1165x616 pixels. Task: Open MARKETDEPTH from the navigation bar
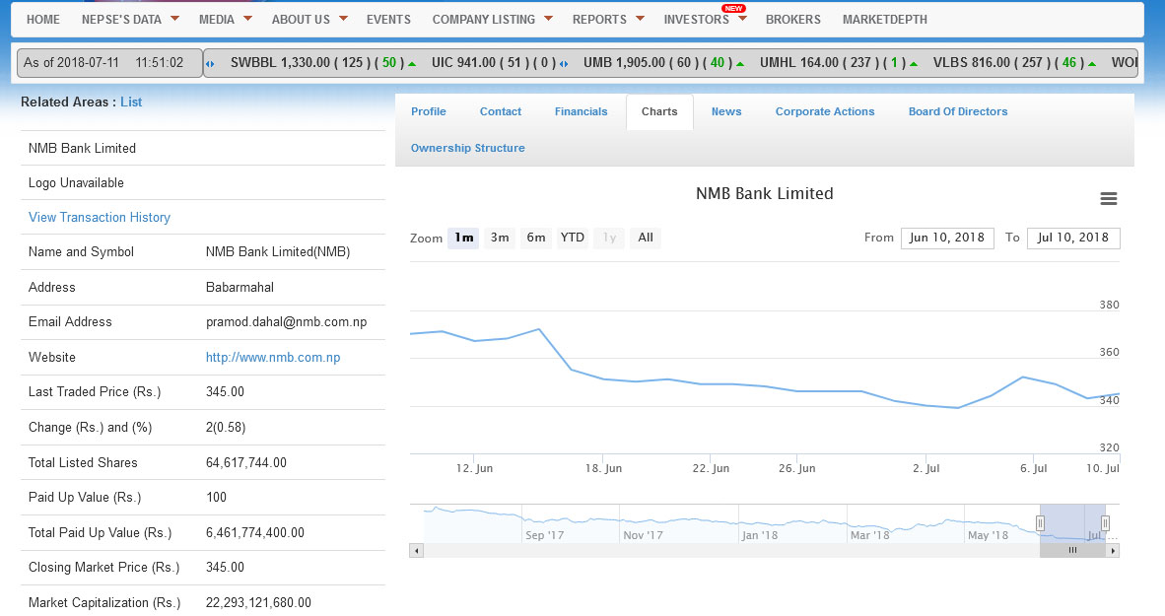point(884,20)
